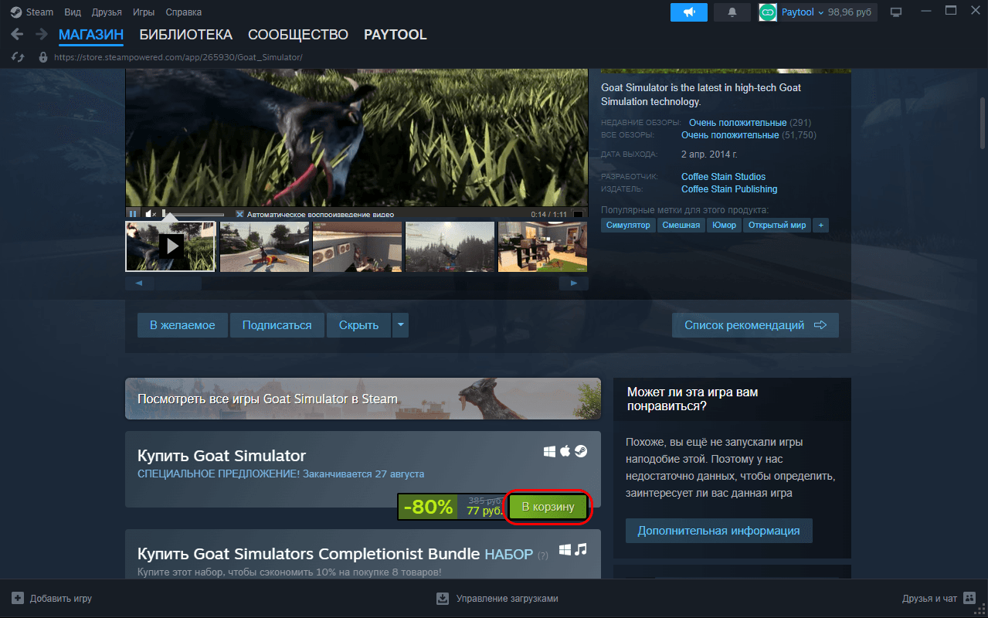Add Goat Simulator to cart
Image resolution: width=988 pixels, height=618 pixels.
[x=548, y=507]
